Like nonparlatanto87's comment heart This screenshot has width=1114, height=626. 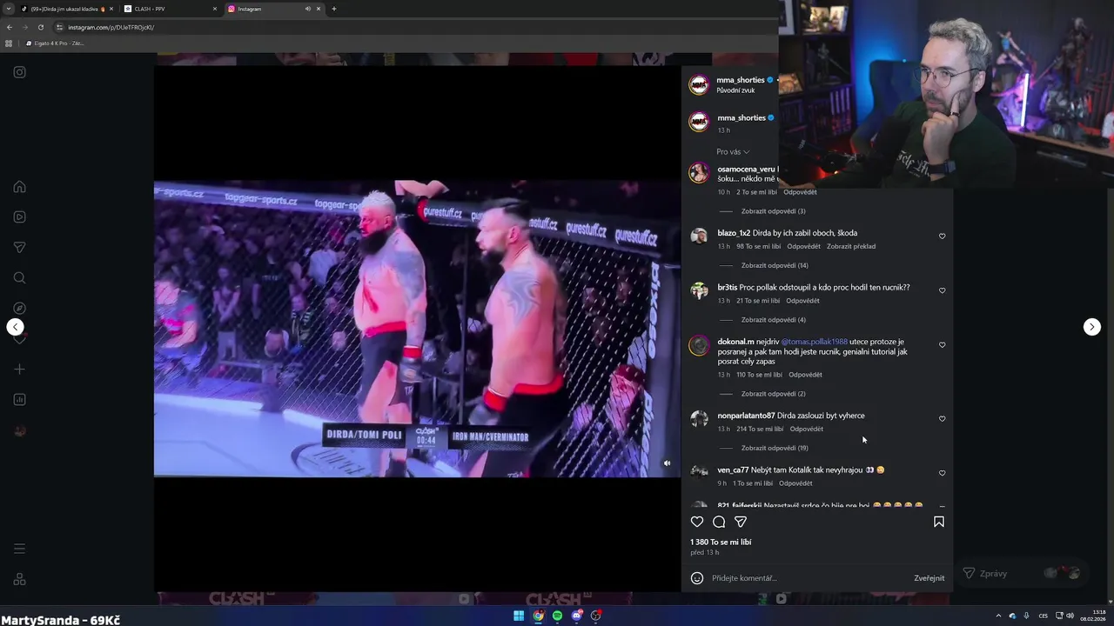[x=942, y=419]
